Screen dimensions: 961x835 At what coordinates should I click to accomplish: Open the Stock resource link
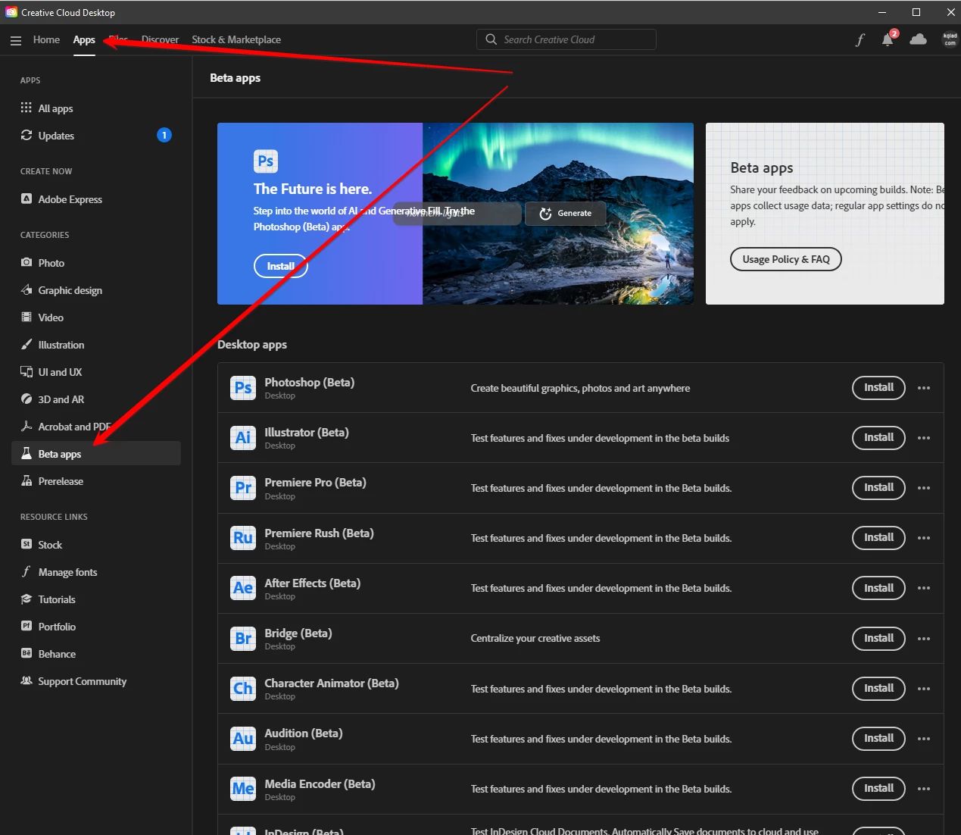pyautogui.click(x=96, y=545)
